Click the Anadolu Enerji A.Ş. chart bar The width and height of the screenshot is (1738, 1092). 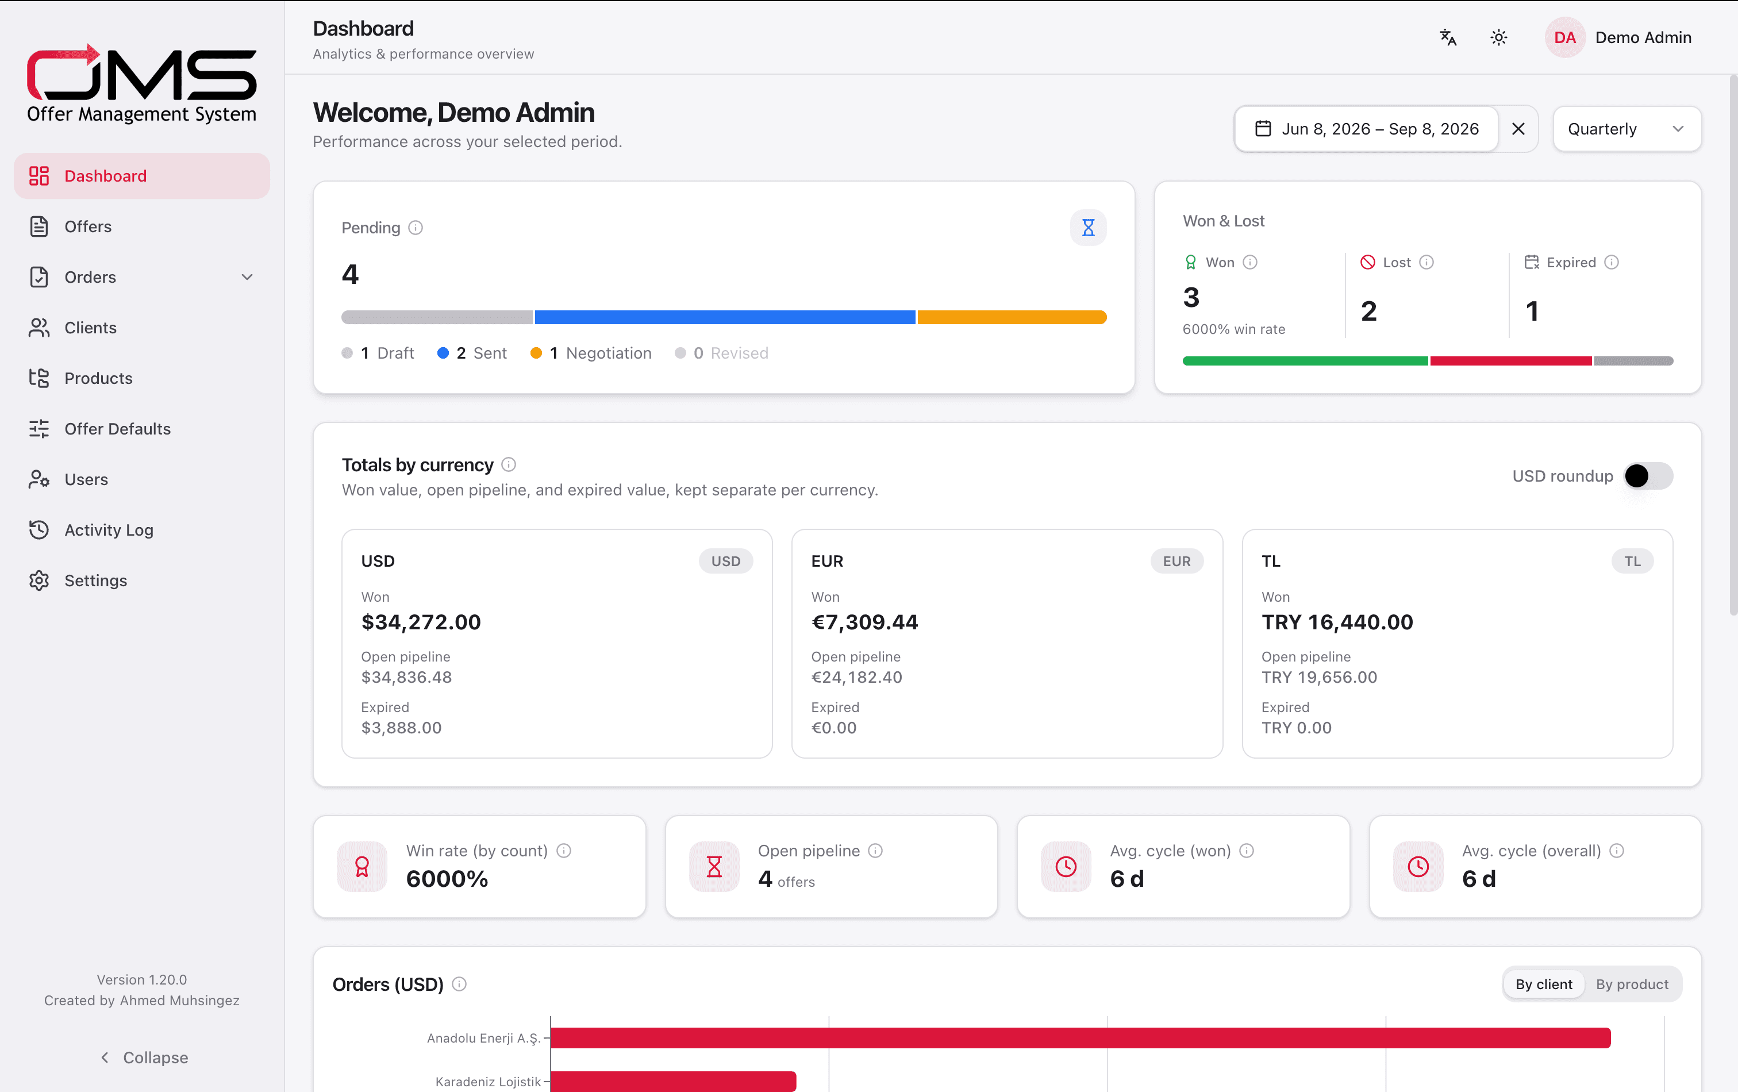[1081, 1038]
